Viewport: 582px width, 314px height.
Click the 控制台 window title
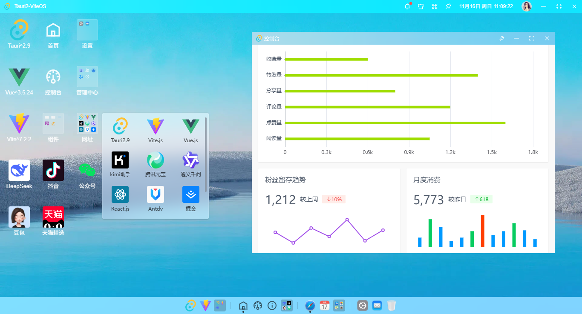pos(272,39)
